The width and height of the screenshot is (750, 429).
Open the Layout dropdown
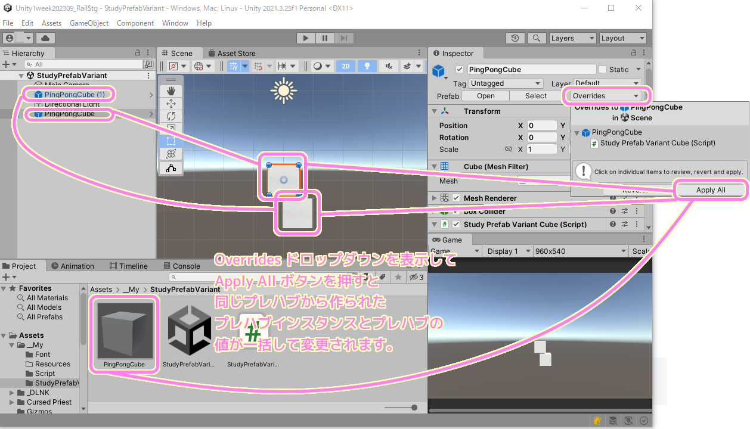pos(622,38)
